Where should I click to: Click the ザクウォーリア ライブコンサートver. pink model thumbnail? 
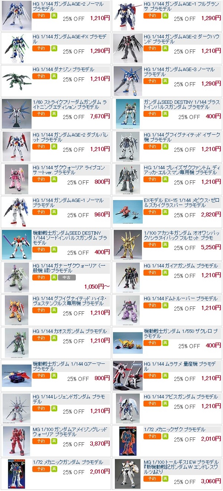[16, 179]
